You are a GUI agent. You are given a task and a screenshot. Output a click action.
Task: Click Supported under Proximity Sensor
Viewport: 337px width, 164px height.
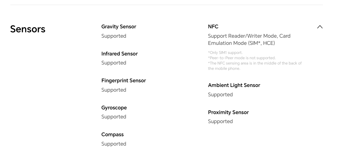point(220,122)
